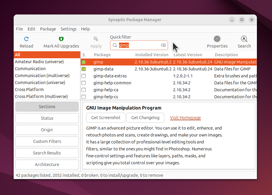Select the gimp-data package name
272x195 pixels.
coord(103,69)
